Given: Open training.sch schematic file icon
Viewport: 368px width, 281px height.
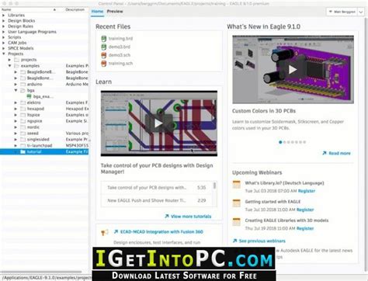Looking at the screenshot, I should click(104, 64).
